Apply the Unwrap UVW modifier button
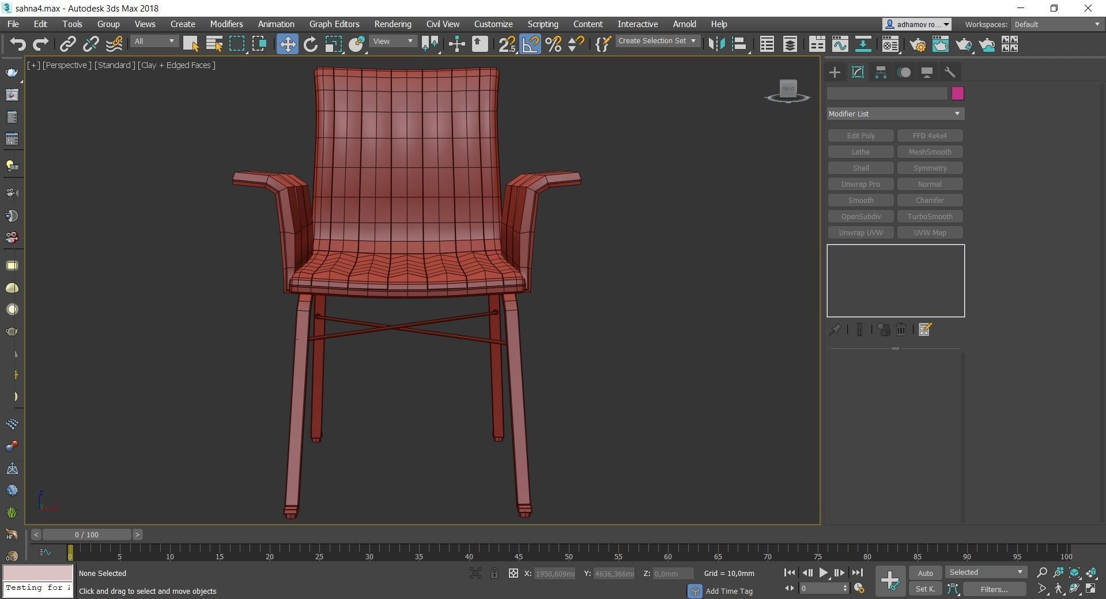1106x599 pixels. point(860,232)
